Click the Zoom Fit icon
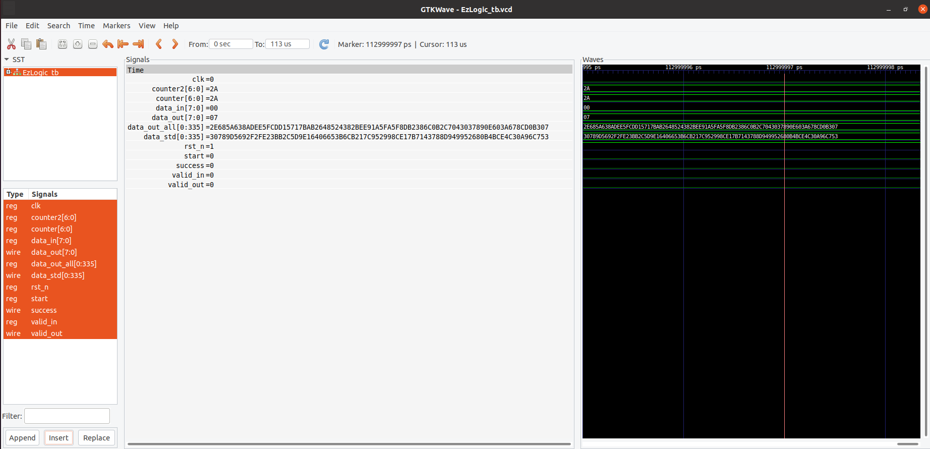This screenshot has height=449, width=930. tap(63, 44)
